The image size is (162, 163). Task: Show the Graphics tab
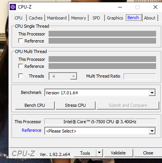(x=115, y=18)
